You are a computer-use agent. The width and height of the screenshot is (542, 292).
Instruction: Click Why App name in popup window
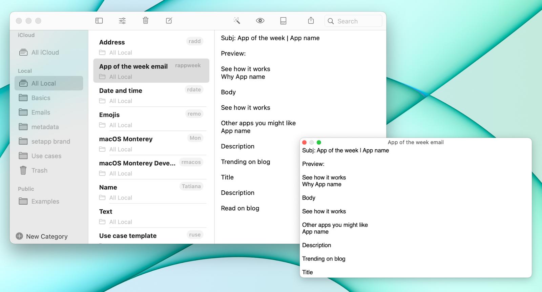tap(322, 184)
